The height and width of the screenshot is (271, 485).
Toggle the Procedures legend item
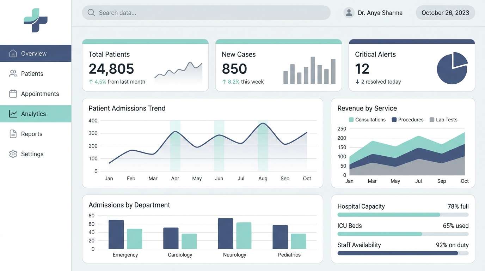click(407, 120)
